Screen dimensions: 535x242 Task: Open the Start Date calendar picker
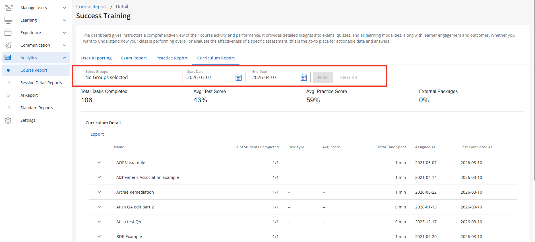pos(238,77)
